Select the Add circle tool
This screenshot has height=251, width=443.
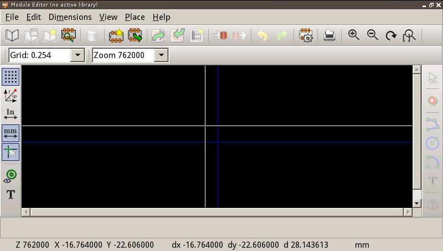tap(432, 143)
